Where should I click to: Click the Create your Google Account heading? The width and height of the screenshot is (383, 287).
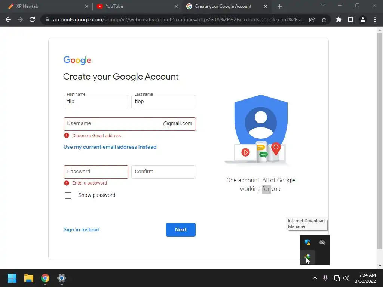pos(121,77)
